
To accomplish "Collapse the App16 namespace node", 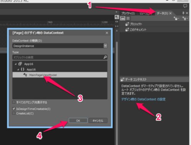I will coord(18,69).
